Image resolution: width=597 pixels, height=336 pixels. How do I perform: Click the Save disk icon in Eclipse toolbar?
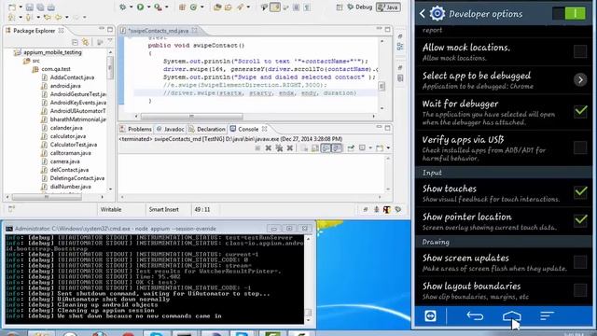point(30,7)
